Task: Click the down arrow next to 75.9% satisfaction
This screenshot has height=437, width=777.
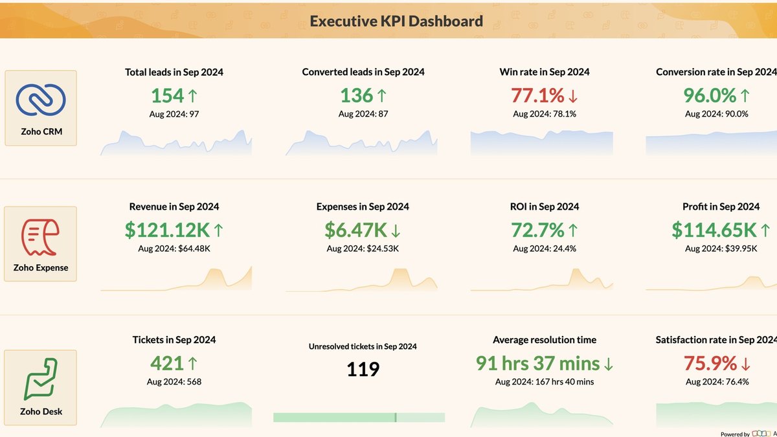Action: tap(745, 364)
